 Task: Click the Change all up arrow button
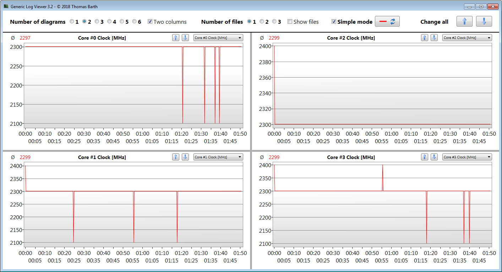coord(464,22)
